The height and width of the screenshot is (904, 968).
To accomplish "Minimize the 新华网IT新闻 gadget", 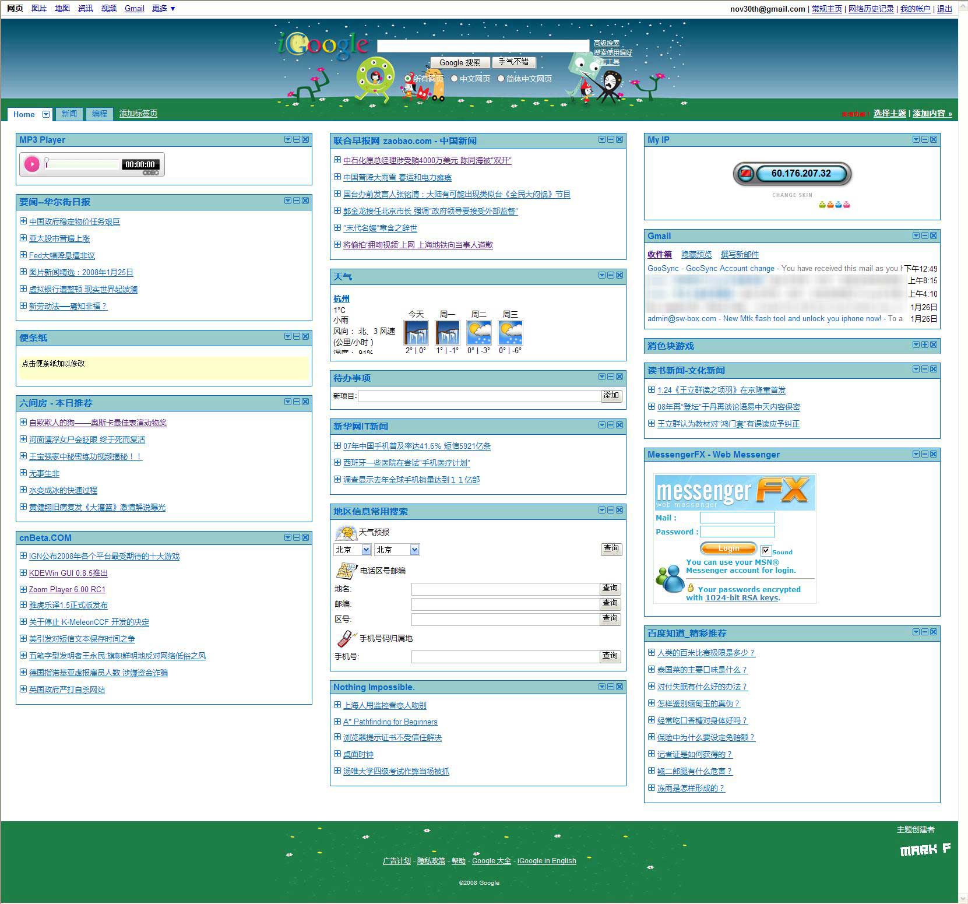I will click(x=611, y=425).
